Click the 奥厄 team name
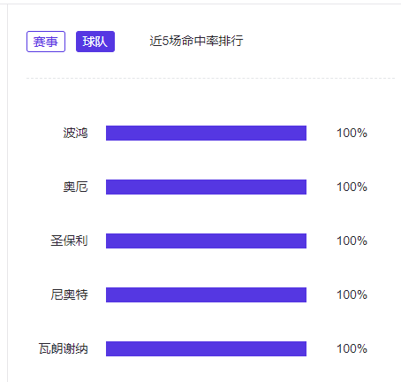401x382 pixels. (75, 187)
